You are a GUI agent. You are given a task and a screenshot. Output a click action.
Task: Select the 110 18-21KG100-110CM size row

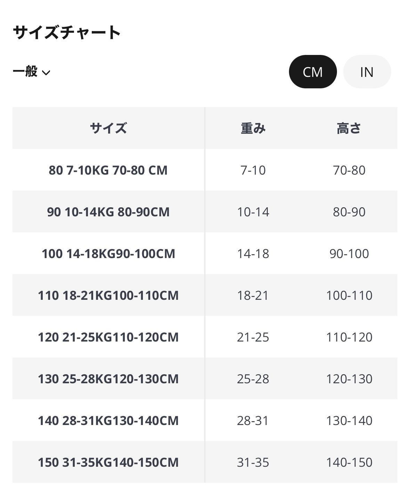click(x=108, y=295)
